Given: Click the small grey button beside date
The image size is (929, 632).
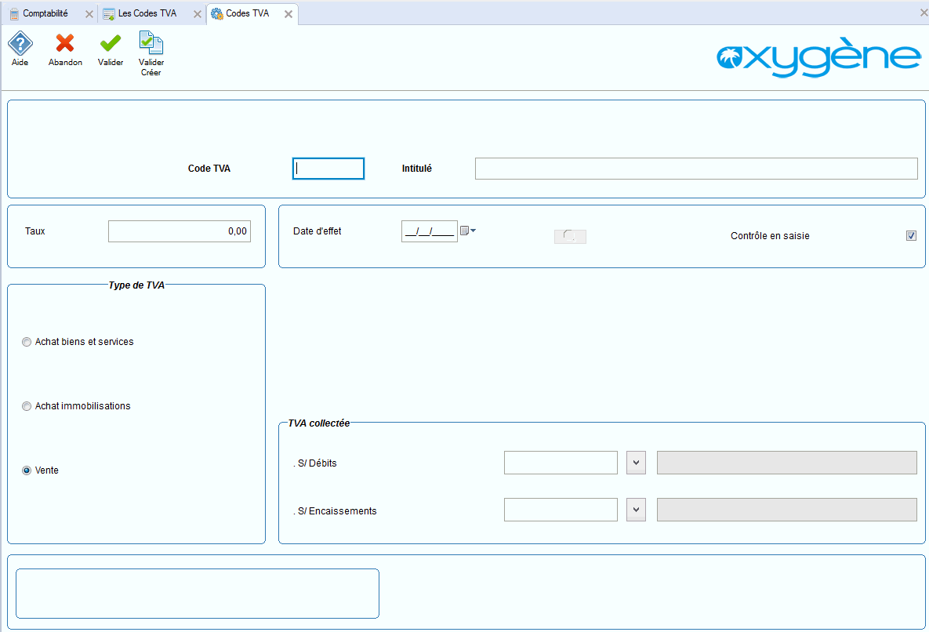Looking at the screenshot, I should click(570, 236).
